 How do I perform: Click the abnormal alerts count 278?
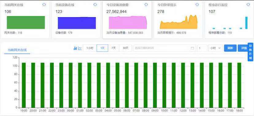[161, 12]
